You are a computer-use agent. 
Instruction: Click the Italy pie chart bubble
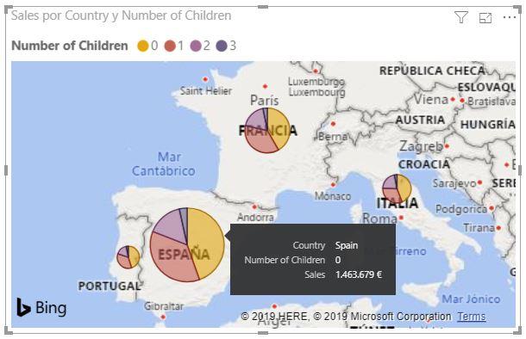pos(397,188)
